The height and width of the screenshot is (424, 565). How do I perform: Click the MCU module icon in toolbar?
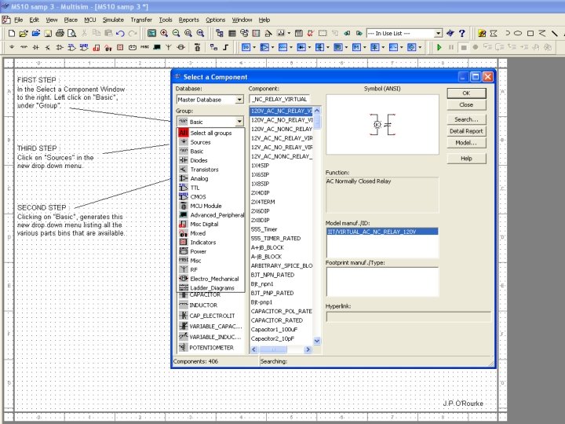197,47
